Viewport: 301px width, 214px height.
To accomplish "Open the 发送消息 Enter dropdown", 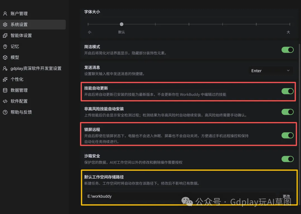I will (271, 70).
